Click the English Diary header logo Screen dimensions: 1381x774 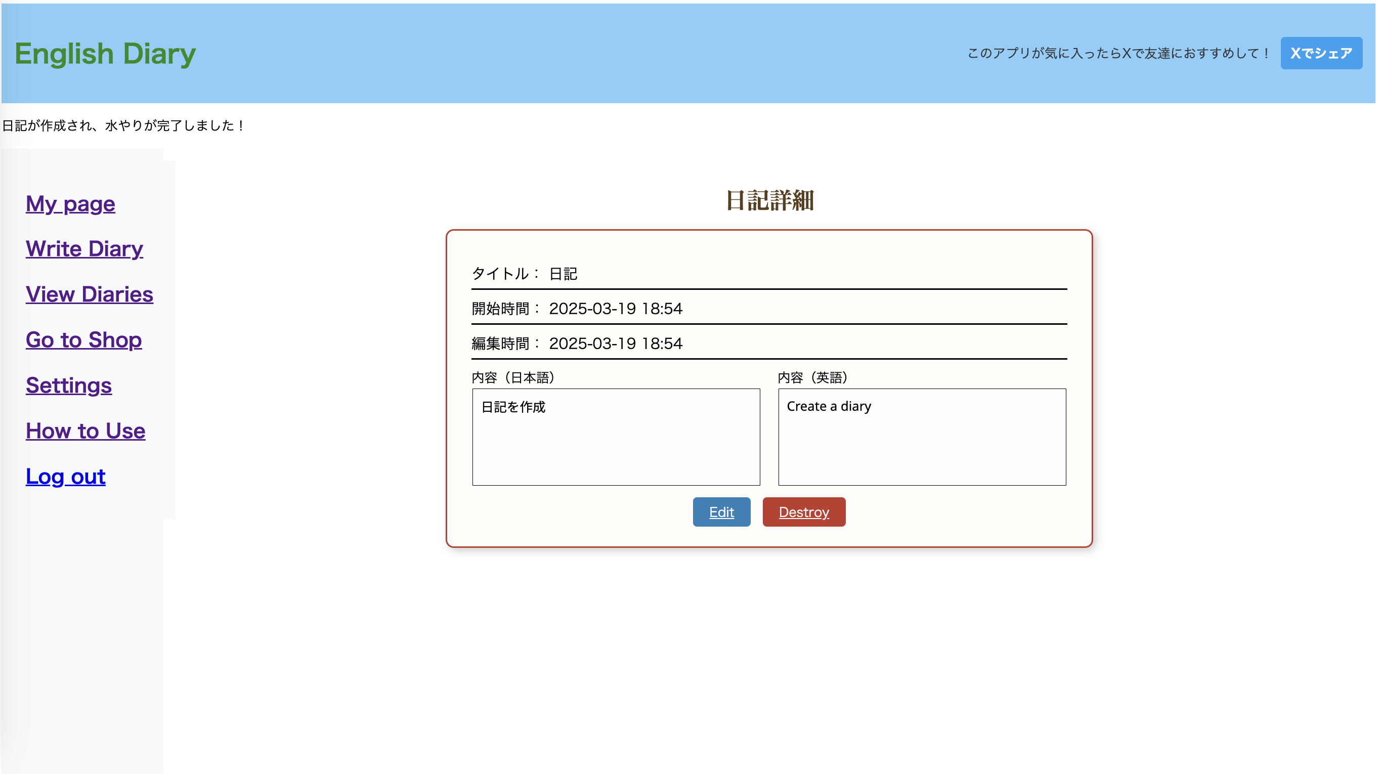point(105,54)
